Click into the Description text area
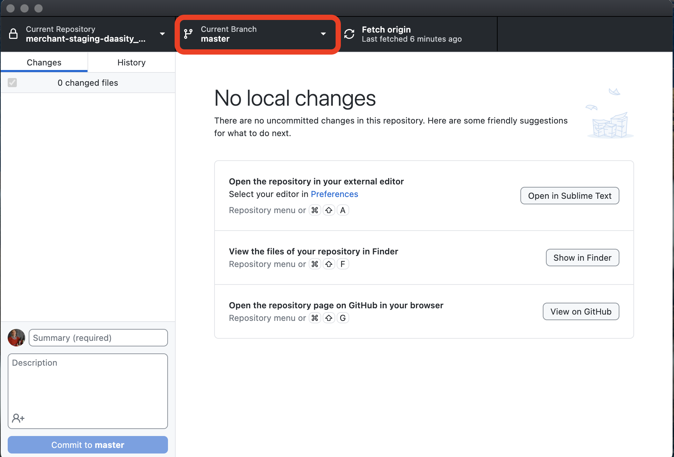The height and width of the screenshot is (457, 674). point(88,385)
